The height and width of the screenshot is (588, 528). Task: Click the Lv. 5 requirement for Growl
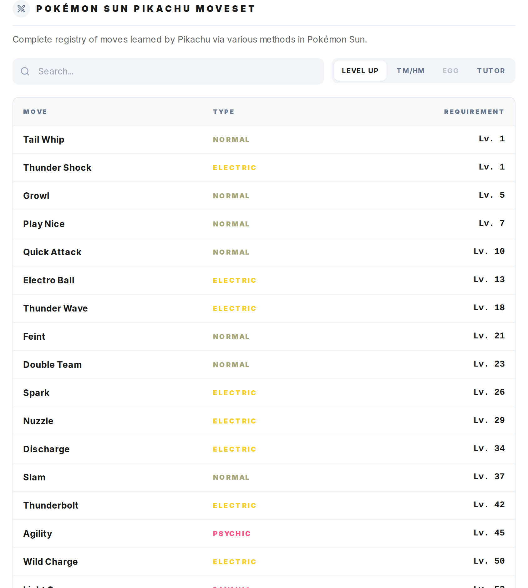click(492, 195)
